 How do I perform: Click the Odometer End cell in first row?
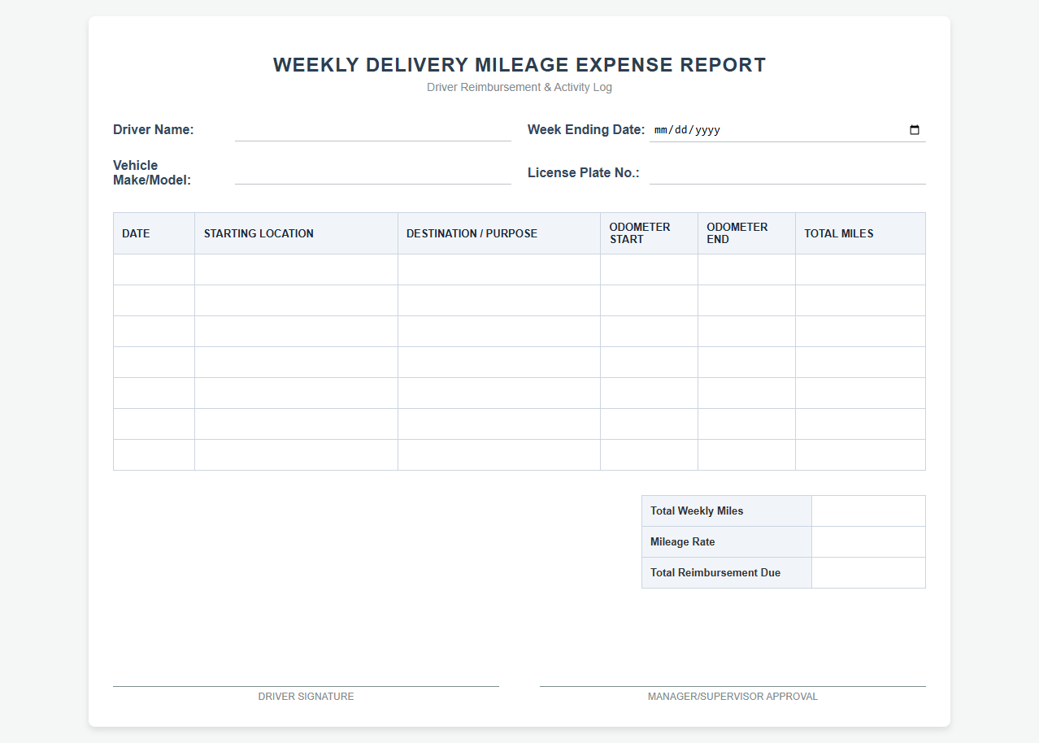(x=747, y=270)
